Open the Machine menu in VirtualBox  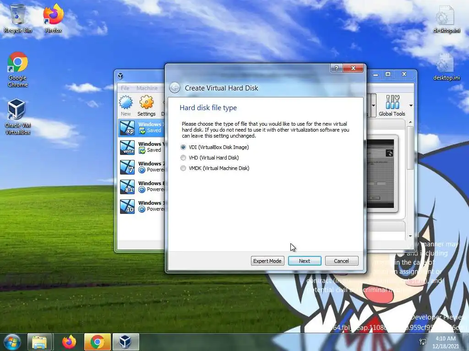coord(147,88)
